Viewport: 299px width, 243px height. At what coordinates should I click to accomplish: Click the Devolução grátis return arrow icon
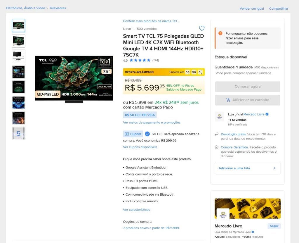click(216, 134)
